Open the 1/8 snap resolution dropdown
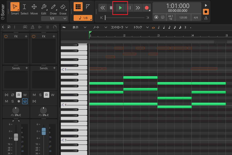The image size is (232, 155). [83, 18]
